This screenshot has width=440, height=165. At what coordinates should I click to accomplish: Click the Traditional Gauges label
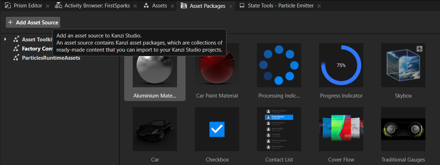pyautogui.click(x=403, y=159)
